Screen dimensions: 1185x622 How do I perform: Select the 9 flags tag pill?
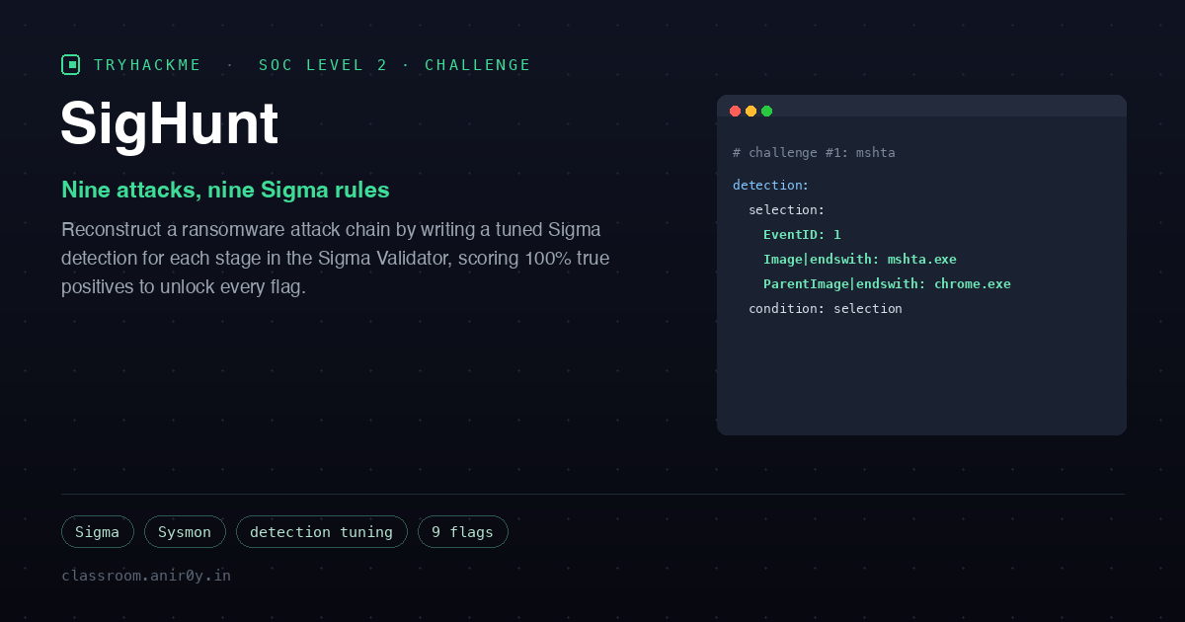pyautogui.click(x=462, y=532)
